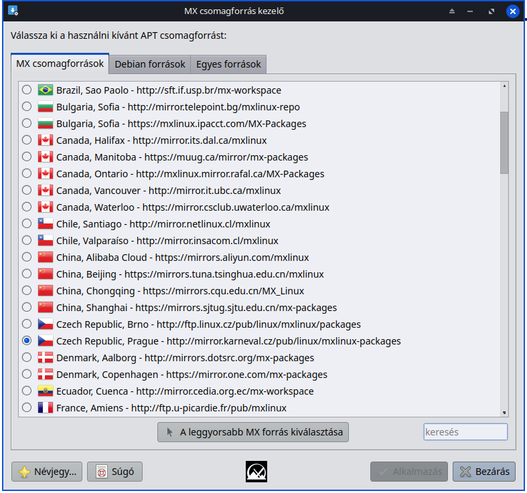Image resolution: width=527 pixels, height=493 pixels.
Task: Click the Czech flag next to Brno
Action: point(46,324)
